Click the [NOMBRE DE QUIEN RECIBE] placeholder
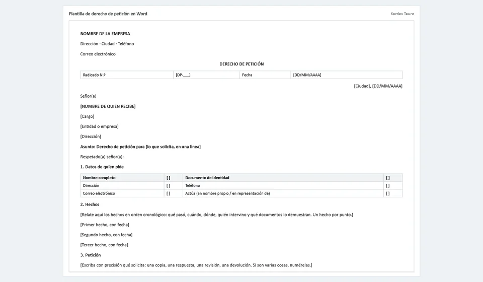Image resolution: width=483 pixels, height=282 pixels. coord(108,106)
